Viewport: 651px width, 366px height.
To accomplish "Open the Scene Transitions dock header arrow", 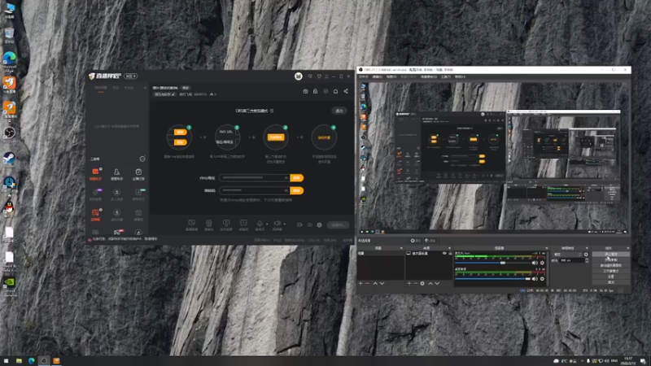I will 587,248.
